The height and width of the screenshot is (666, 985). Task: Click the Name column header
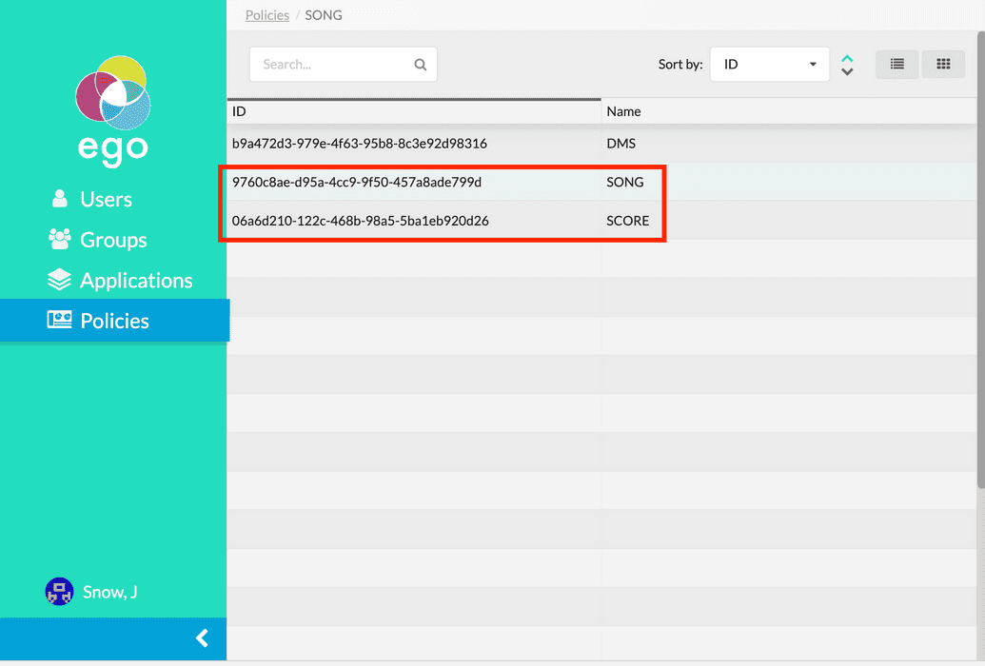pos(623,111)
